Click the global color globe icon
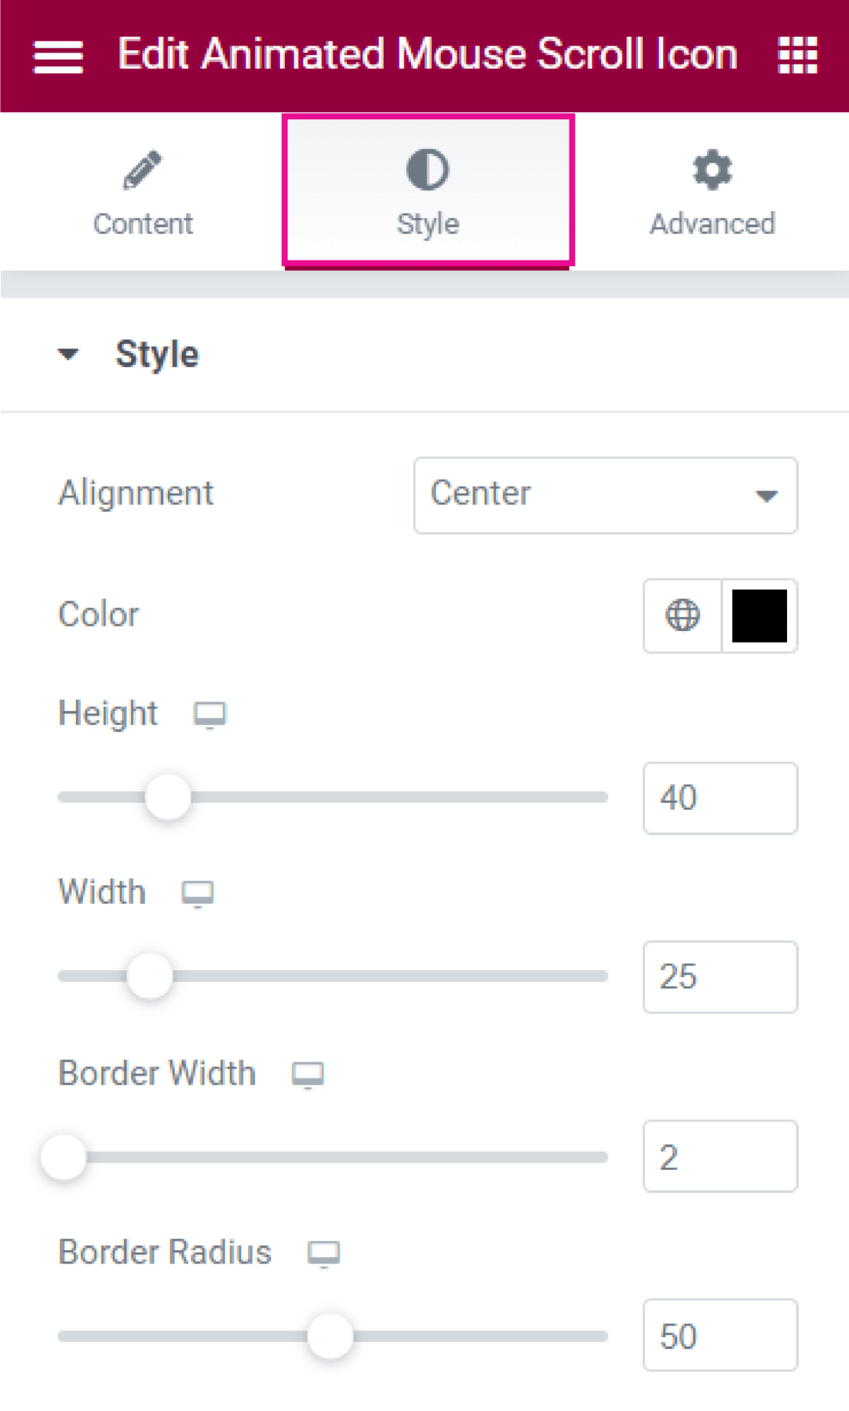The width and height of the screenshot is (849, 1411). coord(682,615)
